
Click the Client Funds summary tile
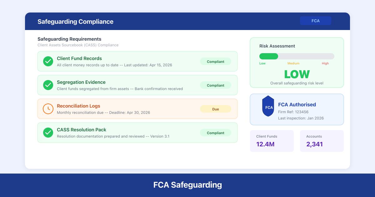pos(272,141)
